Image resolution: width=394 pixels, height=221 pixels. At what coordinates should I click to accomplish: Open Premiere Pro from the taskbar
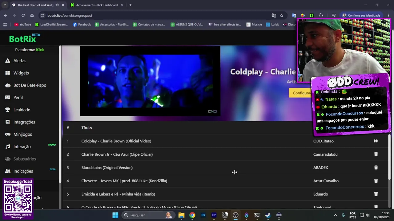[214, 215]
